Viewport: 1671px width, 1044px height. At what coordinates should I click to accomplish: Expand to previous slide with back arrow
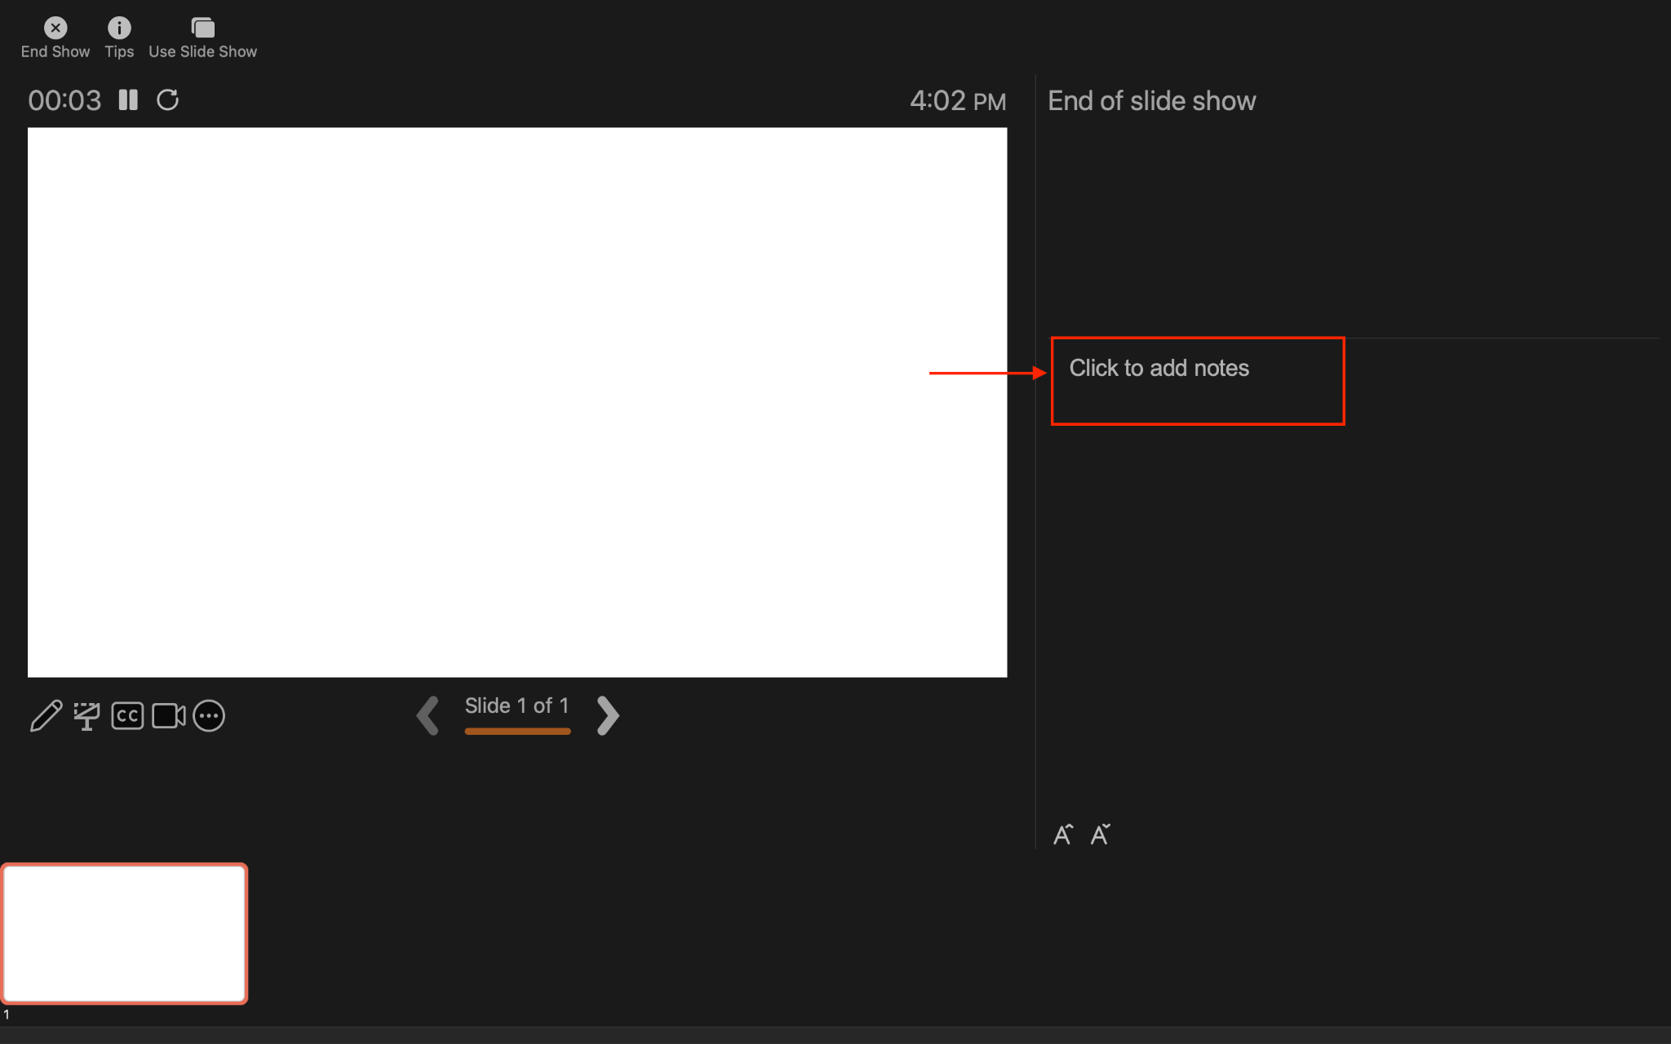coord(427,713)
